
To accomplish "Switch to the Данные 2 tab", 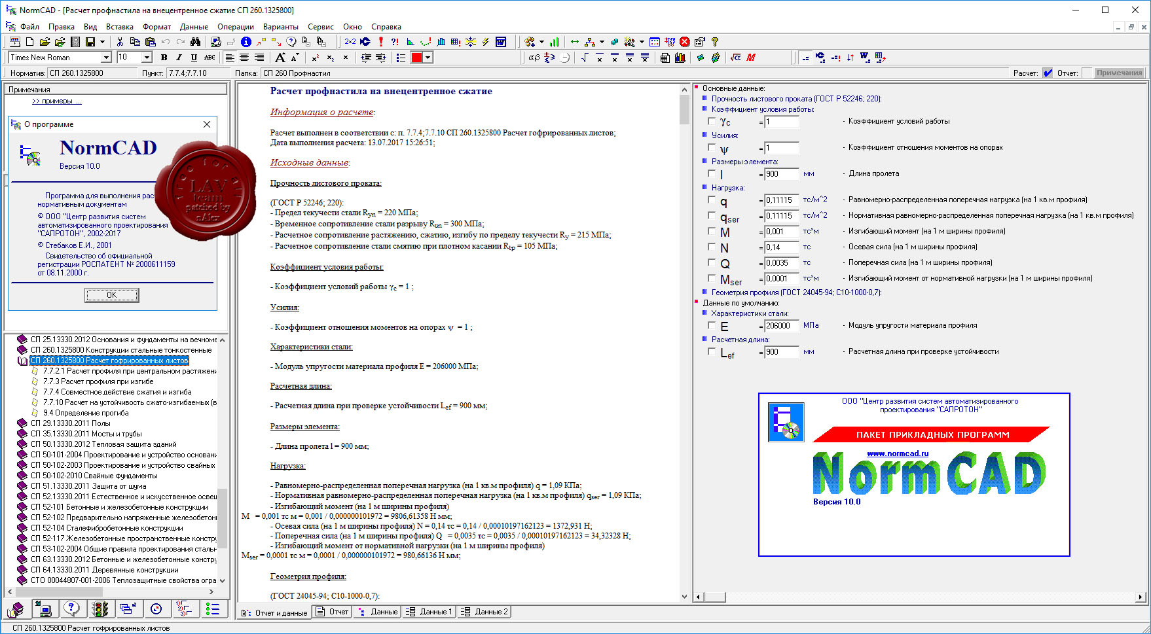I will 484,612.
